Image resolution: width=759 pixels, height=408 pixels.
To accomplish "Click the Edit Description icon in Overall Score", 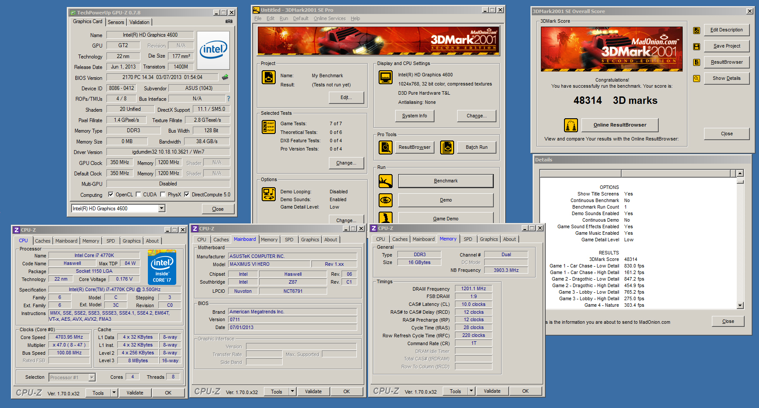I will coord(697,30).
